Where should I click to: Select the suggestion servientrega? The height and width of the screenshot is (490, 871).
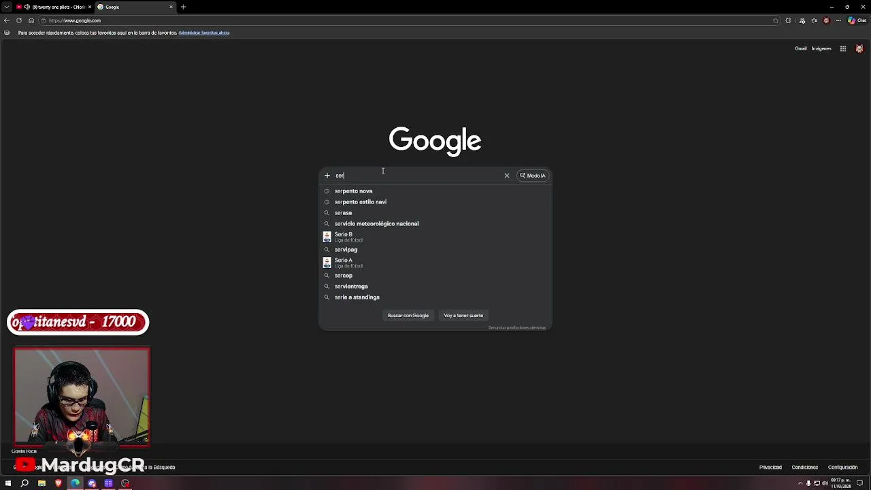coord(435,287)
